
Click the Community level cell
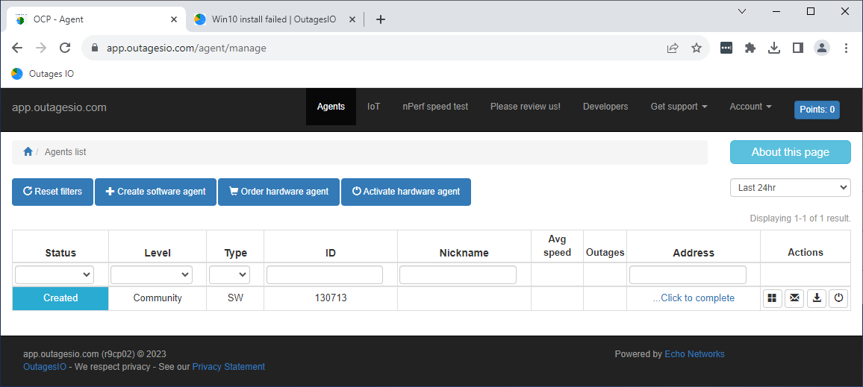click(158, 298)
